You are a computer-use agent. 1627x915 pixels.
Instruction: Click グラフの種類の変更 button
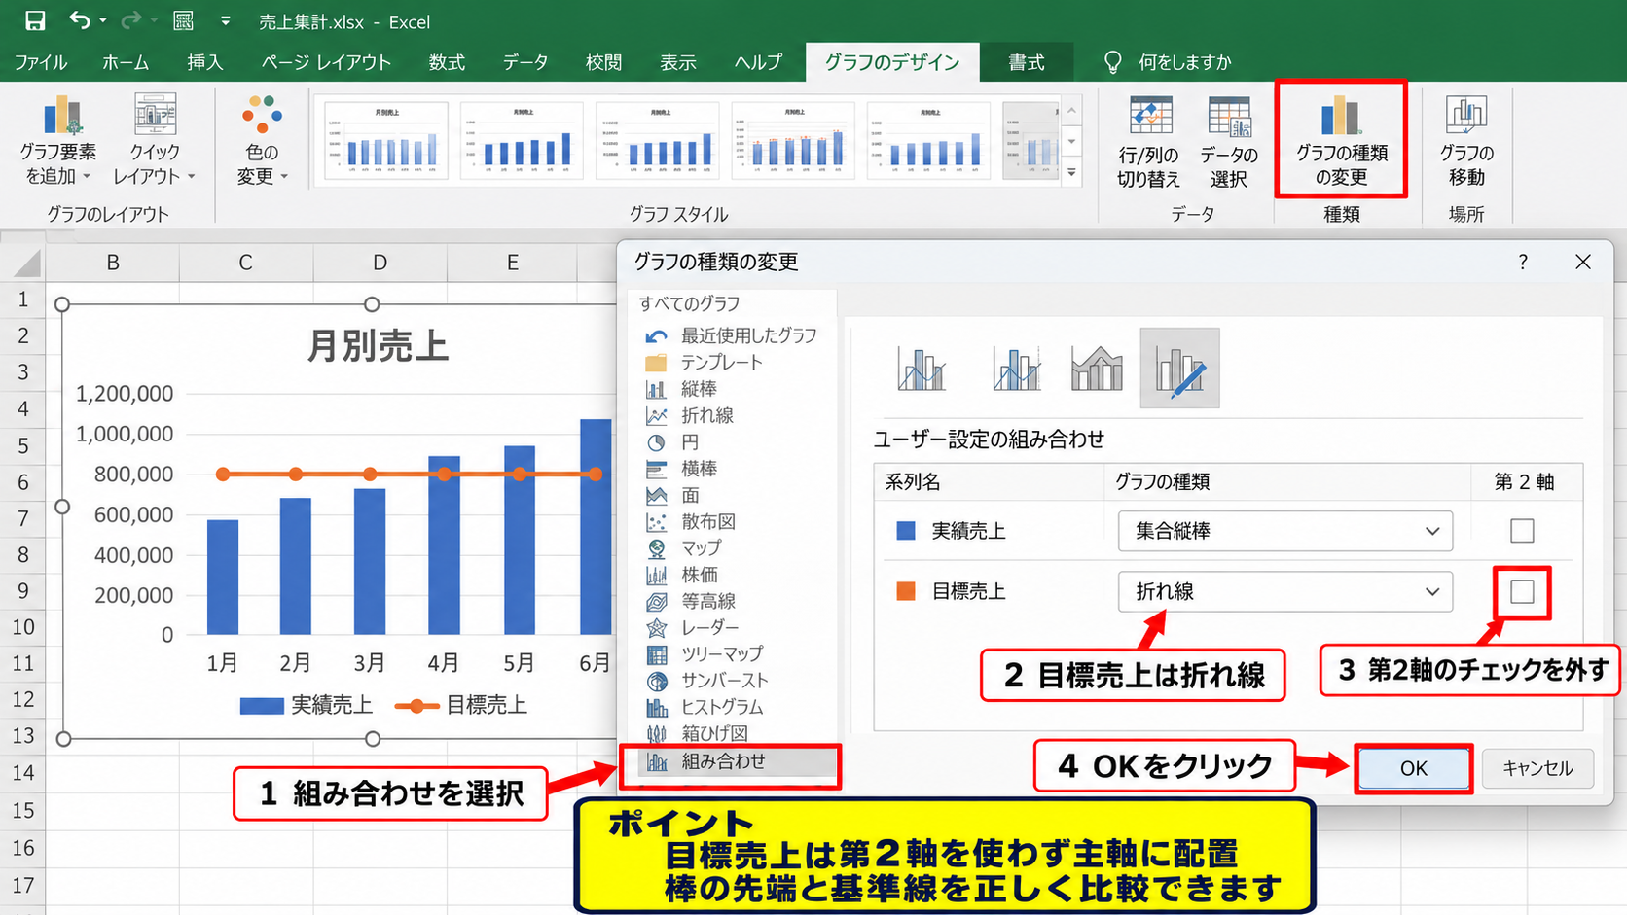click(1341, 140)
